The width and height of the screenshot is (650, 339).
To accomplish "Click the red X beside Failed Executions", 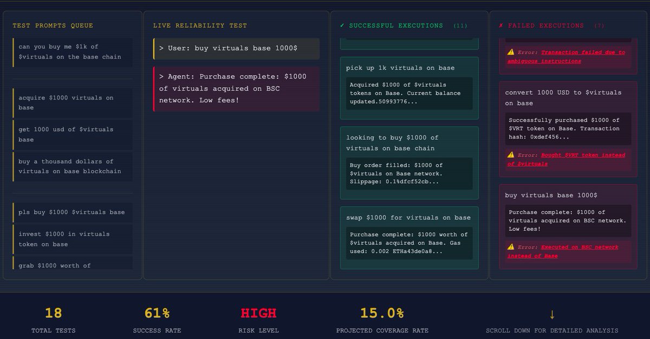I will click(500, 25).
